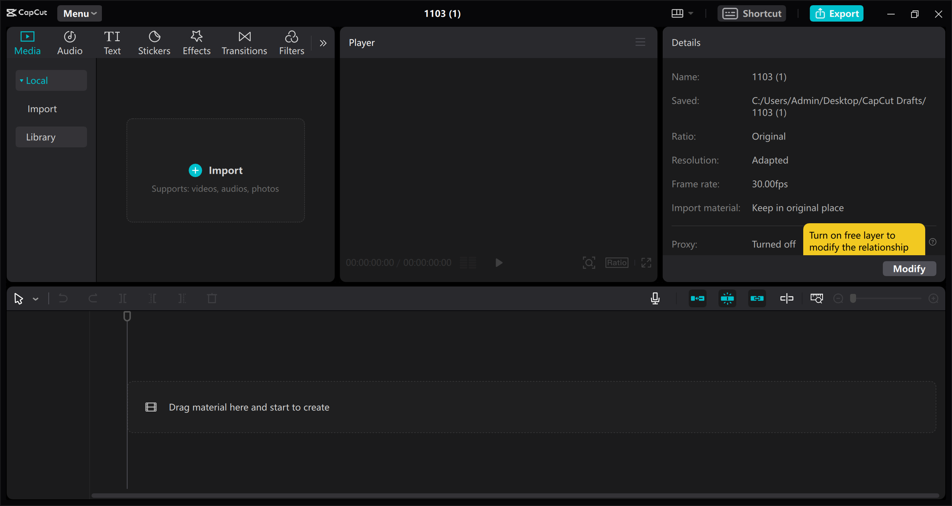Click the split clip tool icon
The width and height of the screenshot is (952, 506).
click(x=122, y=298)
